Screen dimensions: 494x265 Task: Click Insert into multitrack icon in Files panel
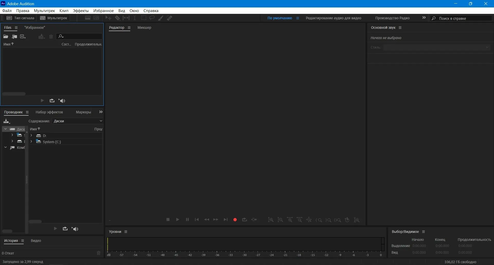pyautogui.click(x=41, y=36)
